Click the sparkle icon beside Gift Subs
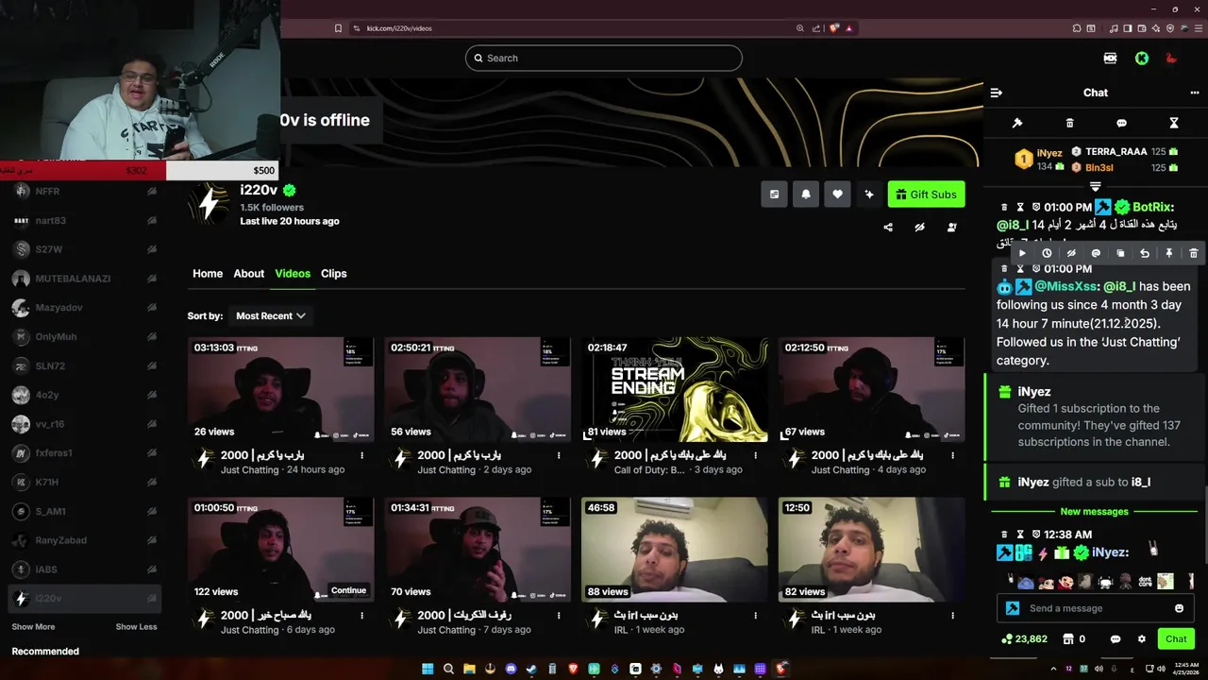 tap(869, 195)
